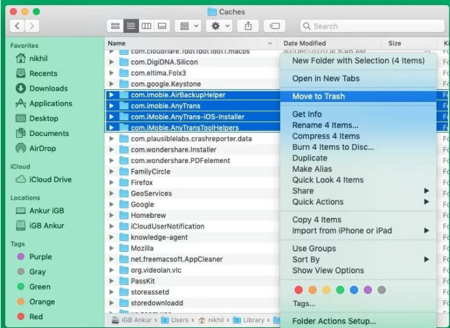Choose Open in New Tabs

(358, 78)
